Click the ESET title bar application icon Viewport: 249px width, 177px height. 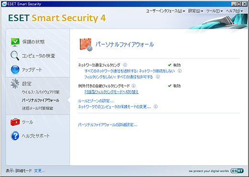[x=4, y=4]
